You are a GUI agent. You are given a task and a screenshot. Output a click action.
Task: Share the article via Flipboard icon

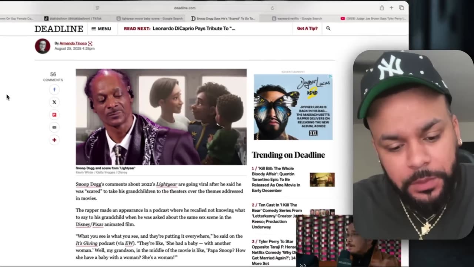click(x=54, y=115)
